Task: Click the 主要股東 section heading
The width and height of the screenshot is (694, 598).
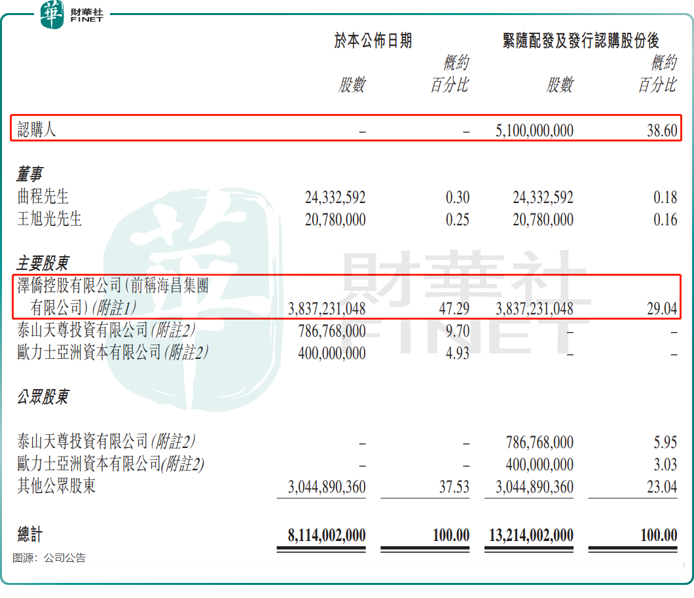Action: point(43,263)
